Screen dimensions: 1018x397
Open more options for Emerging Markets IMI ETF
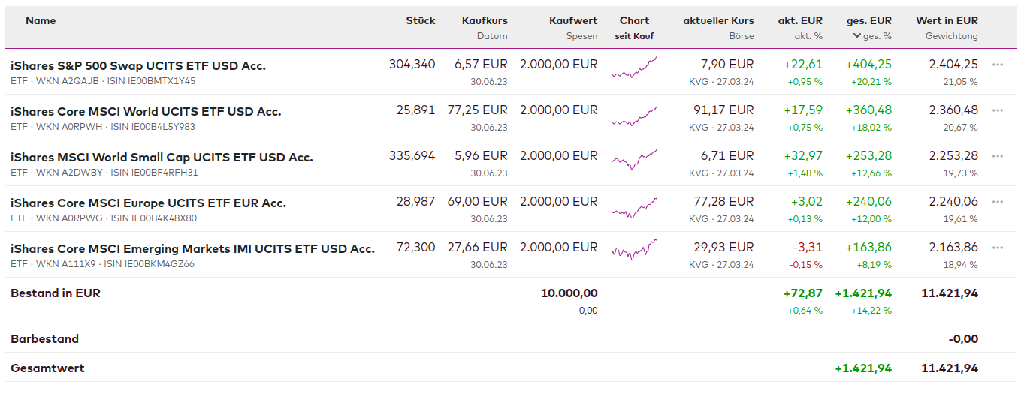click(998, 248)
